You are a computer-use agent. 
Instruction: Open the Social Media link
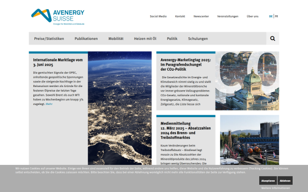click(158, 16)
